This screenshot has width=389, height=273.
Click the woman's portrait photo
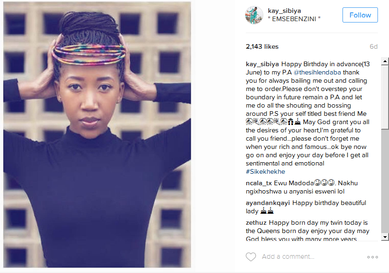97,135
